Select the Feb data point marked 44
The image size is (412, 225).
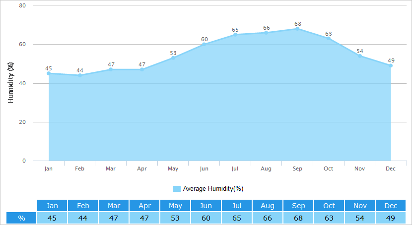[80, 75]
